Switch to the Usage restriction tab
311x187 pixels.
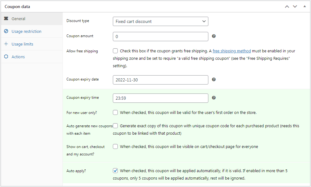[x=32, y=31]
